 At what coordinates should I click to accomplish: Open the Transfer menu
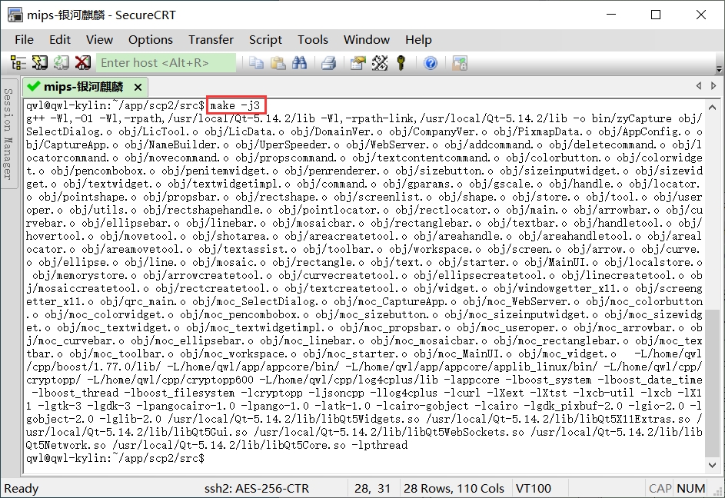[211, 39]
